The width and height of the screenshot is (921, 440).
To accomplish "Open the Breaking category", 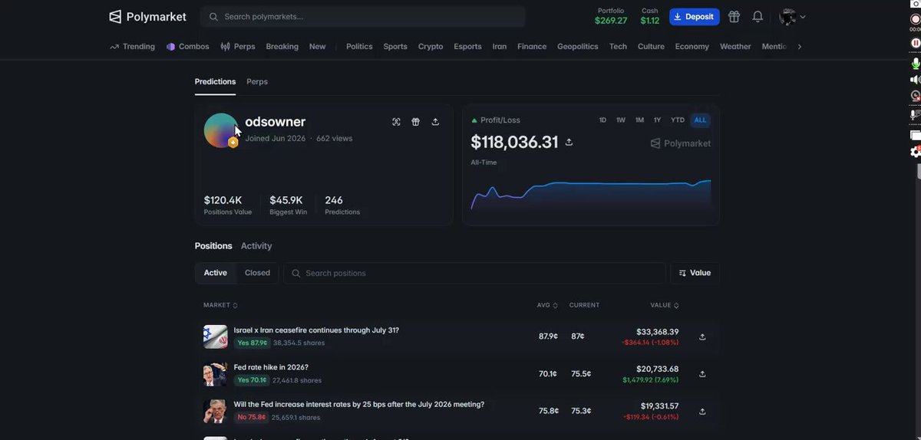I will pyautogui.click(x=282, y=47).
